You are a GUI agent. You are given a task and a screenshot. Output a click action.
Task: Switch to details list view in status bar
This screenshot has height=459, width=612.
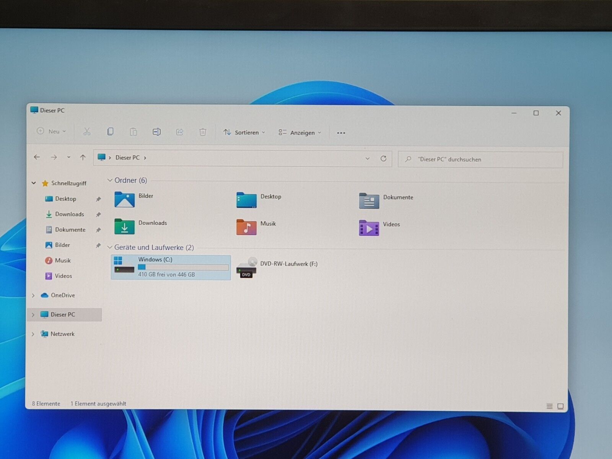tap(549, 406)
